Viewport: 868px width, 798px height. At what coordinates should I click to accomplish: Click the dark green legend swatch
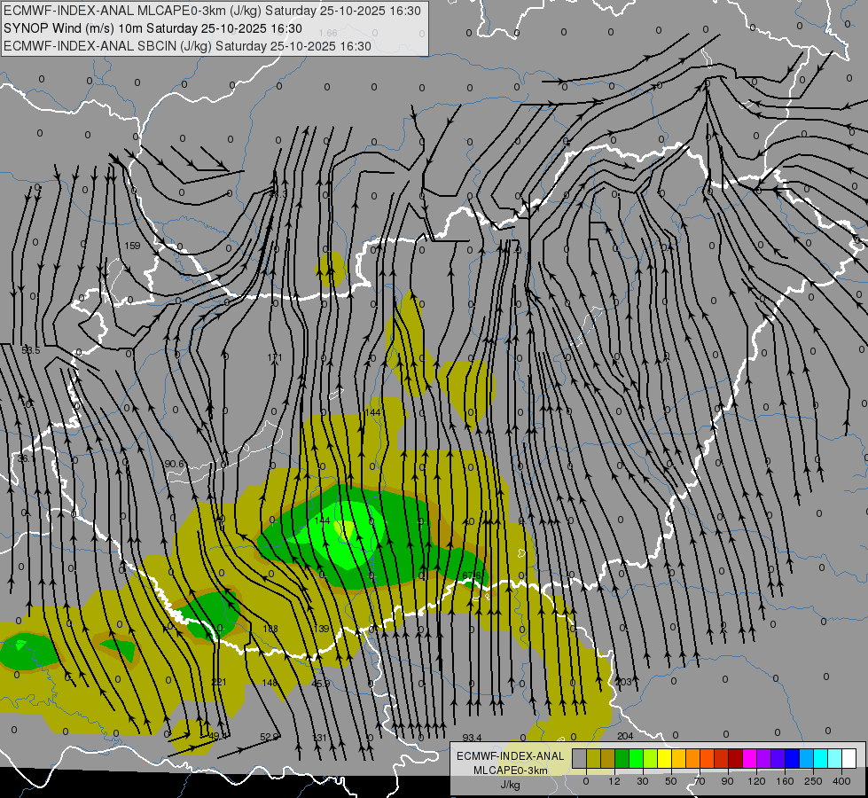tap(622, 758)
